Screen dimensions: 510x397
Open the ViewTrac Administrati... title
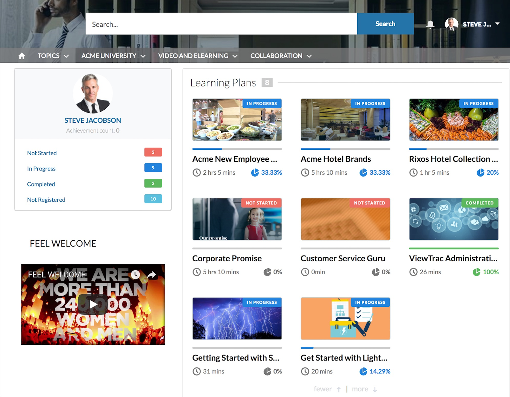(453, 258)
